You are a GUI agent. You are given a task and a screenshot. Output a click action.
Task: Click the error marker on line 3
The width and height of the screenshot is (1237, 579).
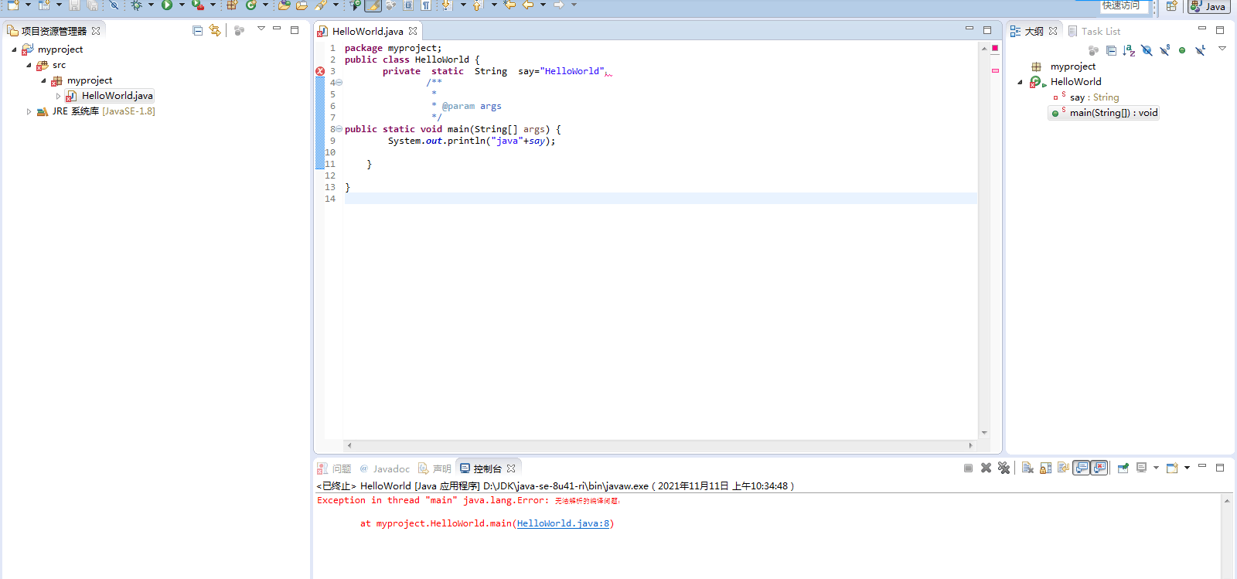[x=320, y=71]
